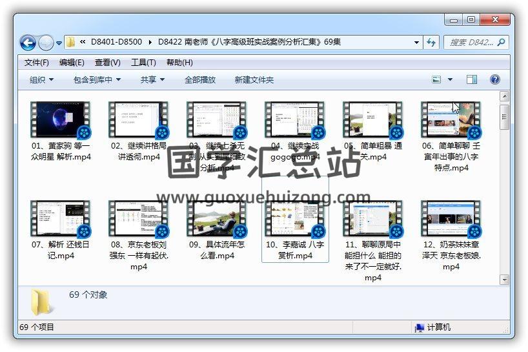Open the address bar history dropdown
This screenshot has width=528, height=352.
pos(416,43)
